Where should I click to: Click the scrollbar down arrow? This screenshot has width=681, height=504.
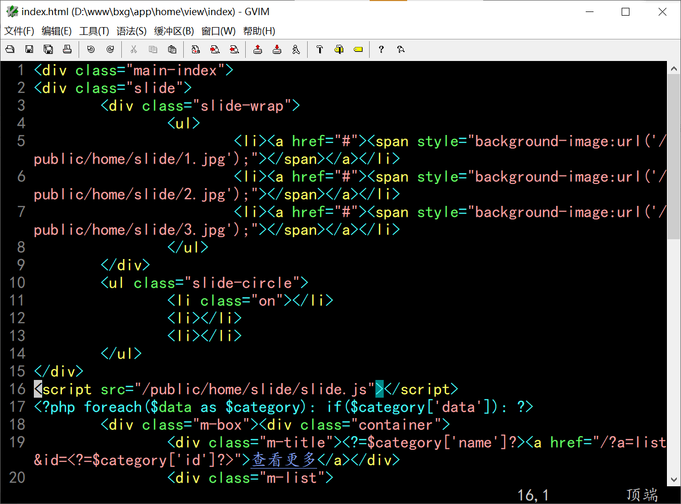coord(674,480)
